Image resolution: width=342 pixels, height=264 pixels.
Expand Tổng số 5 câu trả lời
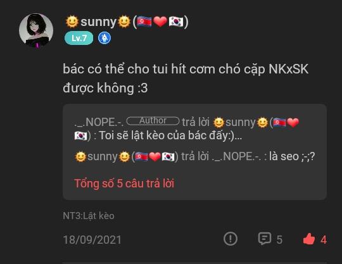point(124,184)
